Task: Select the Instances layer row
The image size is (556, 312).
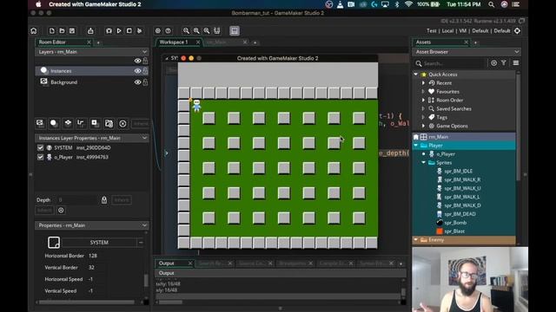Action: pos(92,71)
